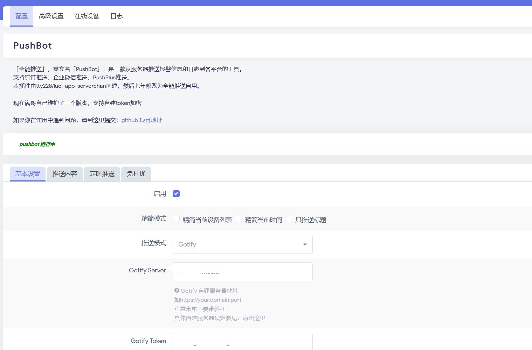
Task: Open the 推送模式 Gotify dropdown
Action: point(242,244)
